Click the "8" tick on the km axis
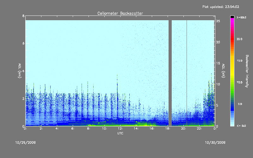Screen dimensions: 253x158 point(23,16)
